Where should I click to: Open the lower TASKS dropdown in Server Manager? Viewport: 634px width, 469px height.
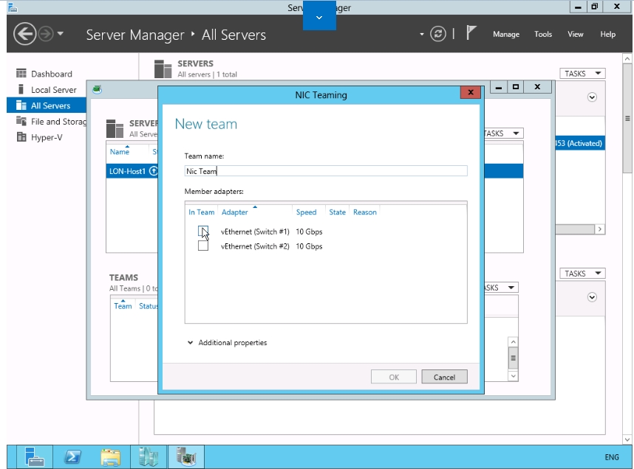point(582,274)
